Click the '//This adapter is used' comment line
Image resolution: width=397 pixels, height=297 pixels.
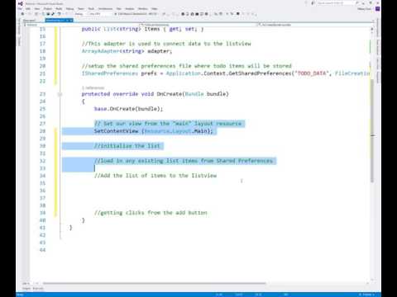[x=166, y=44]
